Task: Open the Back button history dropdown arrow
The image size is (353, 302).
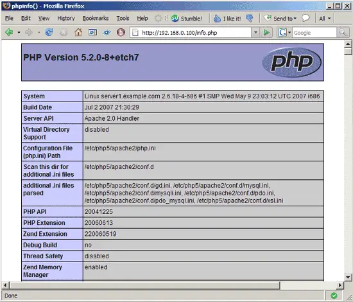Action: [x=19, y=33]
